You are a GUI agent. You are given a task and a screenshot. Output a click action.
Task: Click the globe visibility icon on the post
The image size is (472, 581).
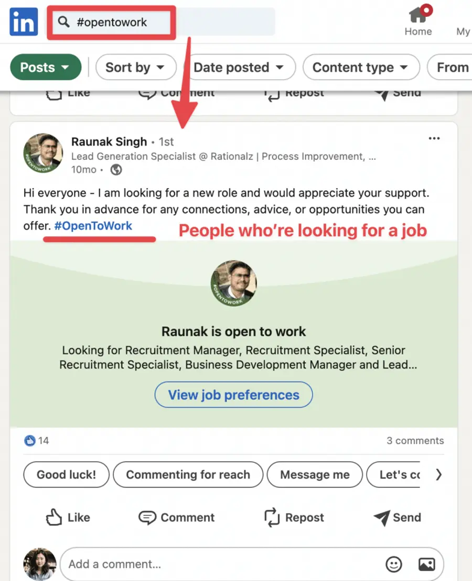(116, 170)
